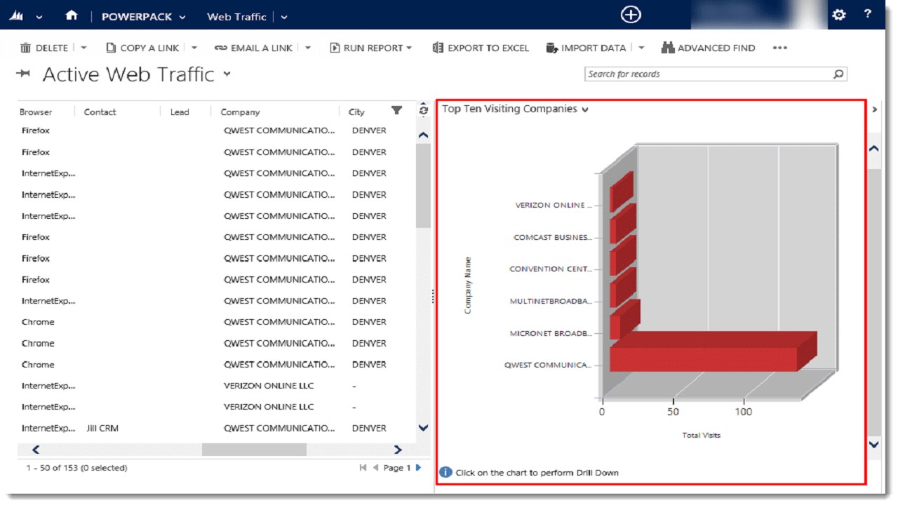Click COPY A LINK command

coord(142,48)
